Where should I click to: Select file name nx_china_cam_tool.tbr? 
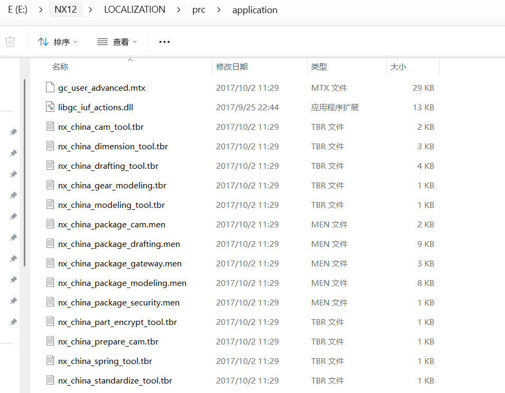click(x=101, y=127)
